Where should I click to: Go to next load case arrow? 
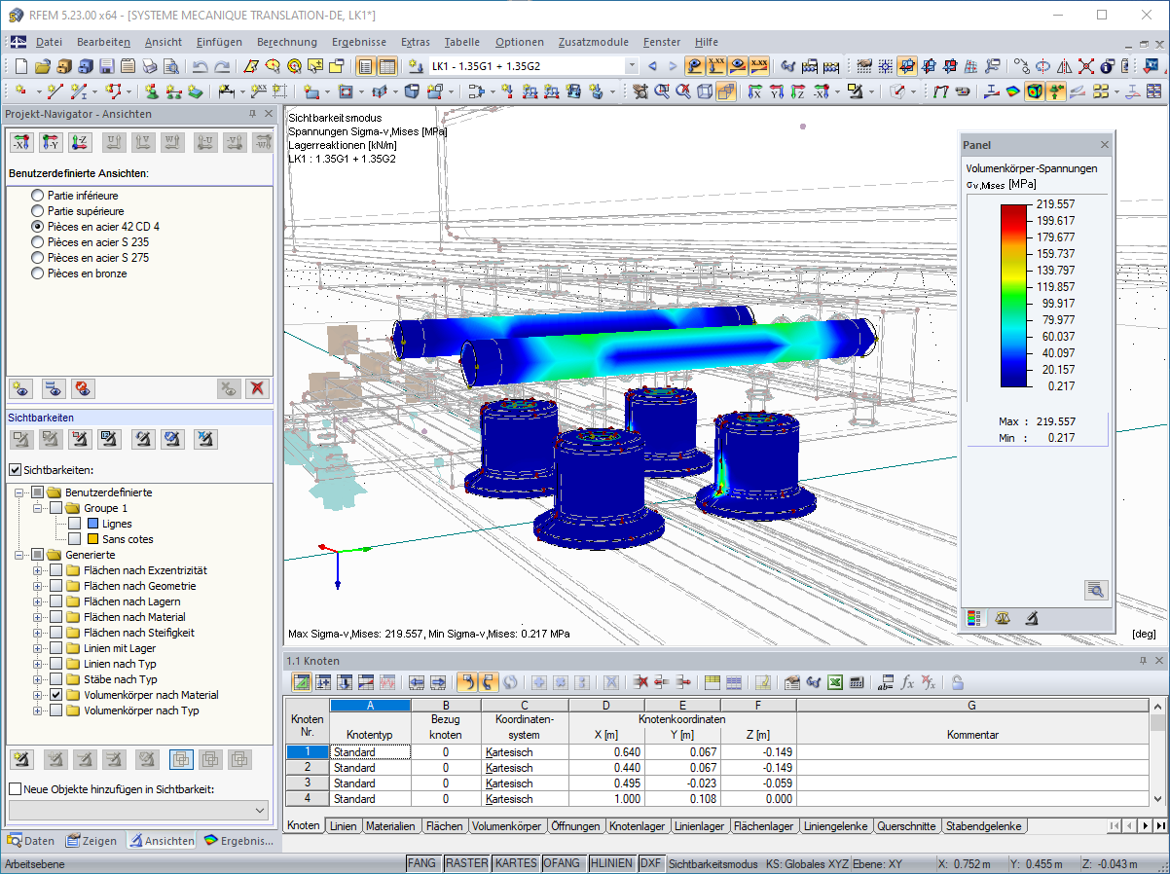coord(672,66)
